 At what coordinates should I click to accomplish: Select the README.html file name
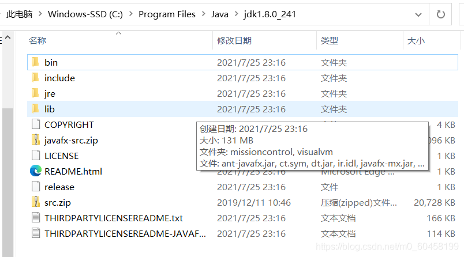tap(73, 171)
